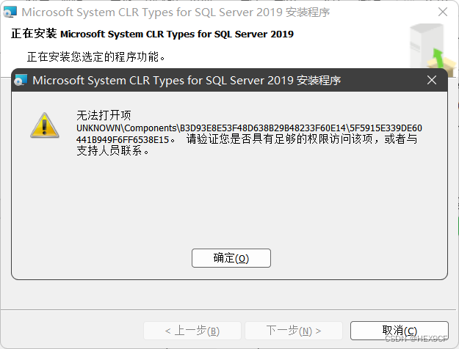This screenshot has height=349, width=459.
Task: Select text 正在安装您选定的程序功能
Action: click(96, 56)
